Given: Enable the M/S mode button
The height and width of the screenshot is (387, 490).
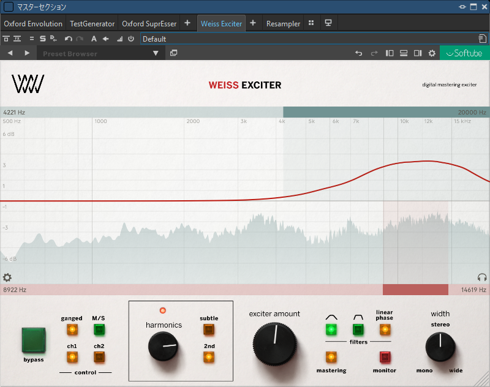Looking at the screenshot, I should click(99, 329).
